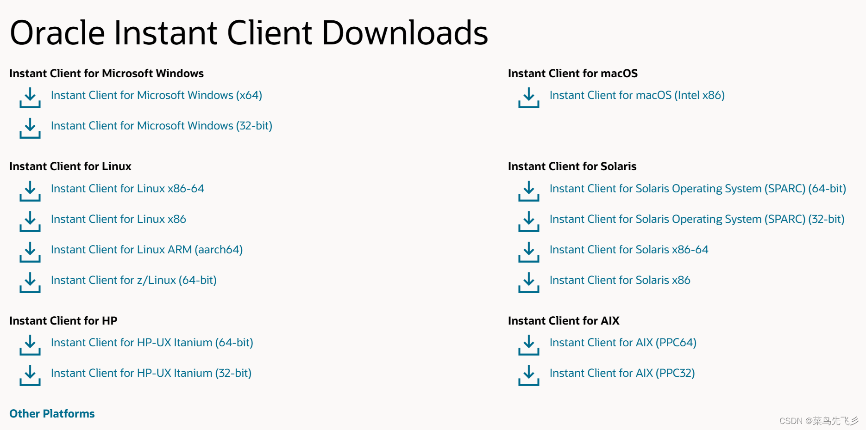Screen dimensions: 866x430
Task: Click the Instant Client for AIX heading
Action: (564, 321)
